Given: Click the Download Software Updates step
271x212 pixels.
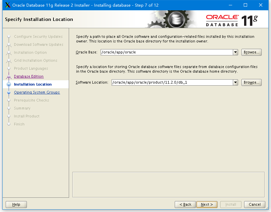Looking at the screenshot, I should pos(39,44).
